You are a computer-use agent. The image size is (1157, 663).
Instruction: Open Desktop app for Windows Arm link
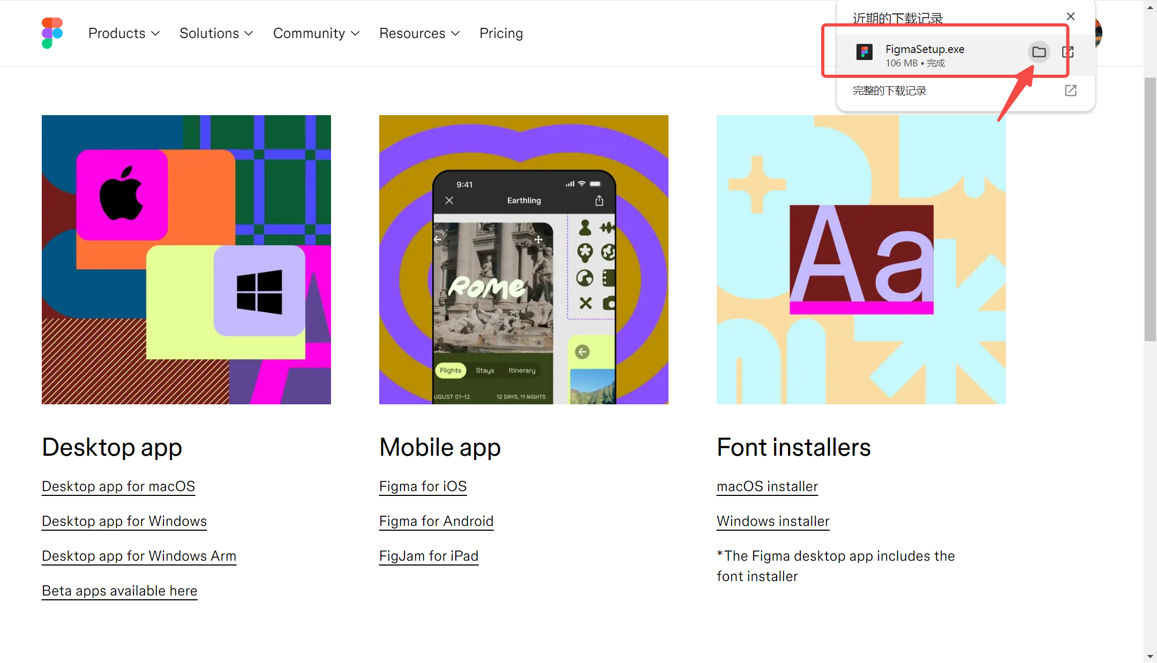click(x=139, y=556)
